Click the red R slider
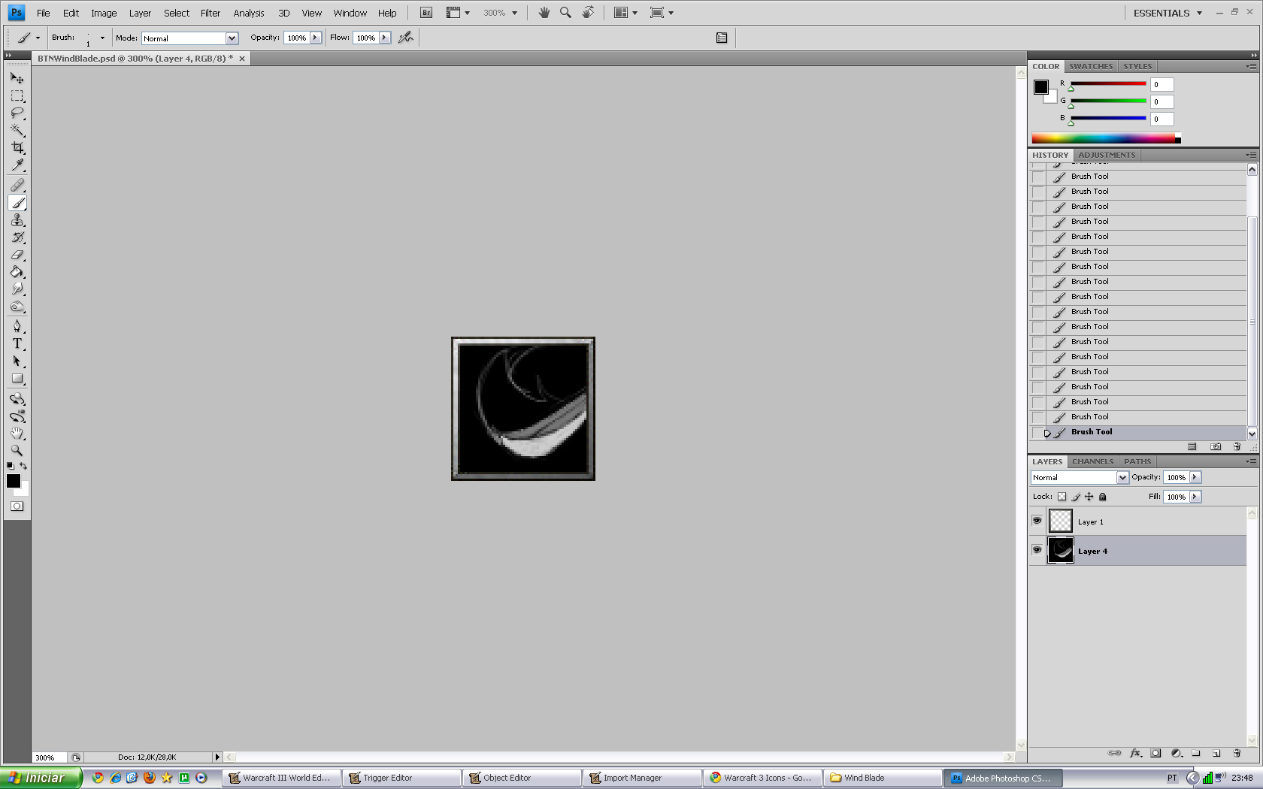Screen dimensions: 1263x789 pos(1108,83)
